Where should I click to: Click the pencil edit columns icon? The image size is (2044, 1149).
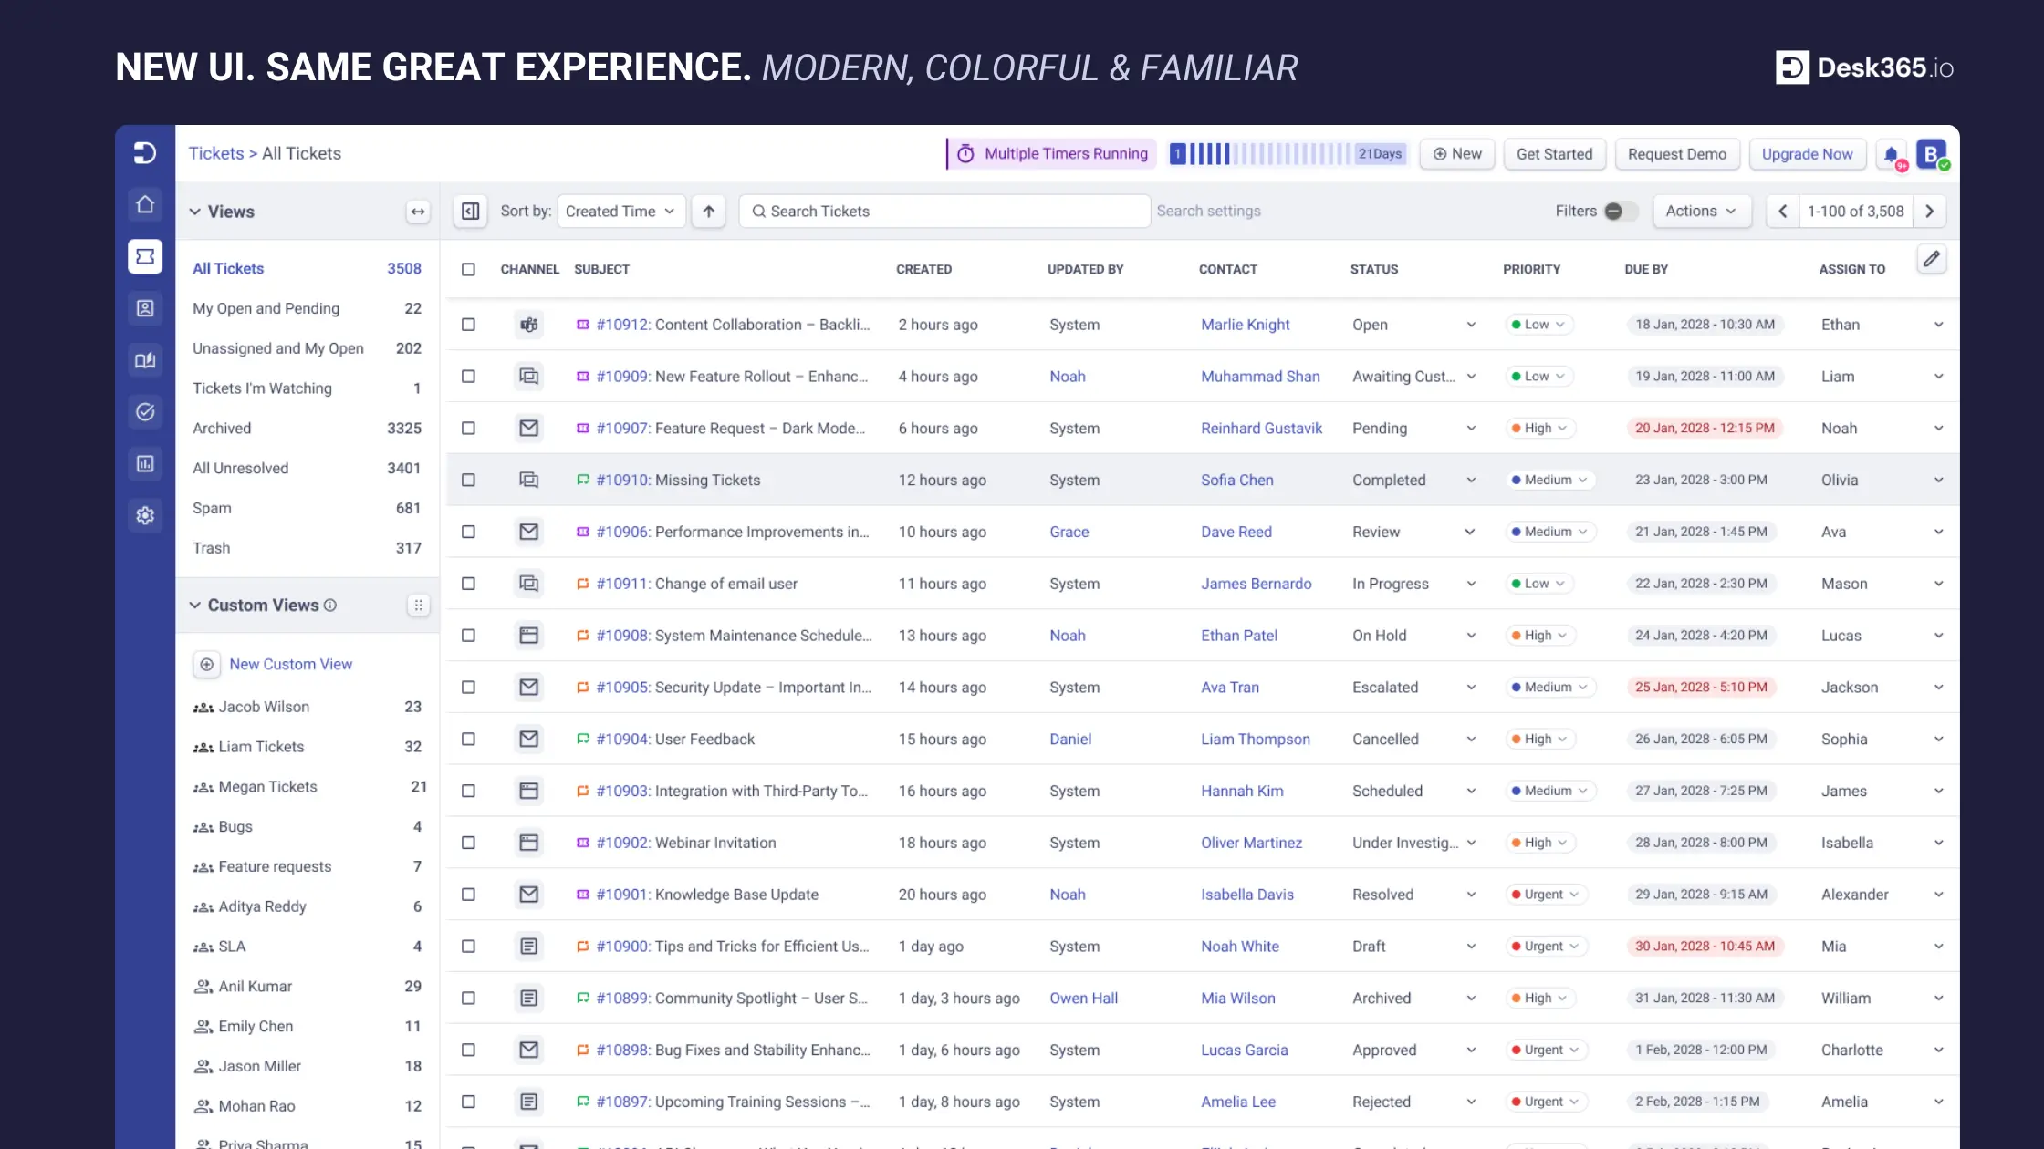click(1931, 259)
